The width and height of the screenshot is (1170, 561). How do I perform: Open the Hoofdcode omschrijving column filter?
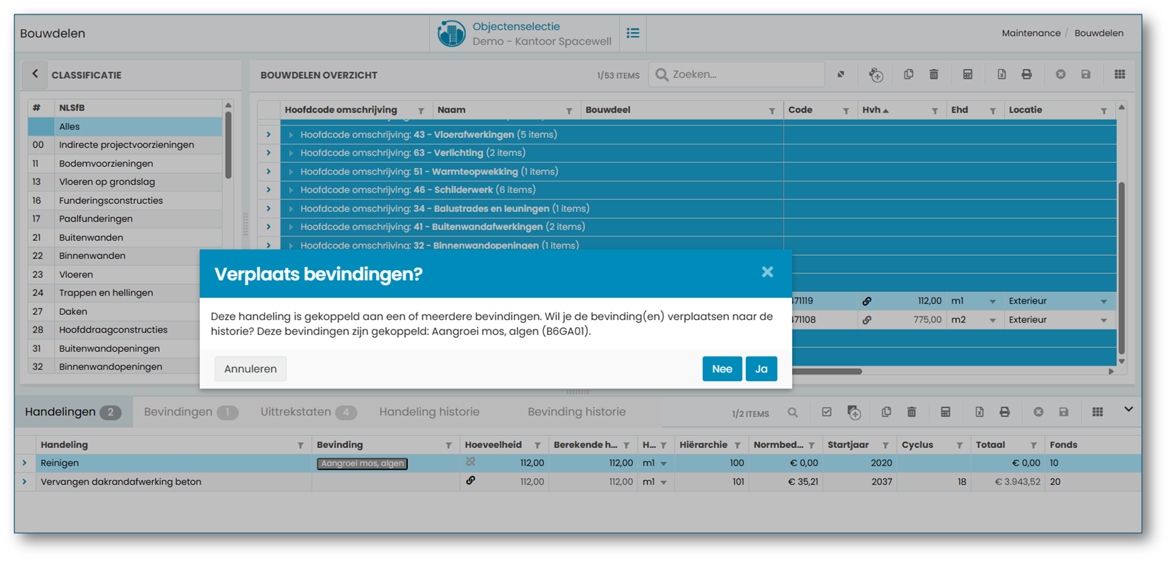tap(421, 111)
